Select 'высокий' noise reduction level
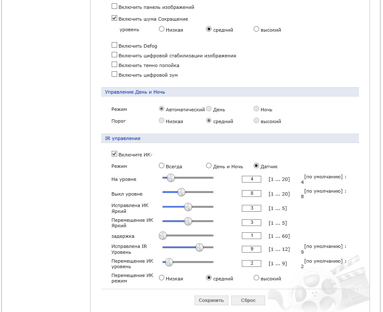Screen dimensions: 383x312 [x=256, y=30]
